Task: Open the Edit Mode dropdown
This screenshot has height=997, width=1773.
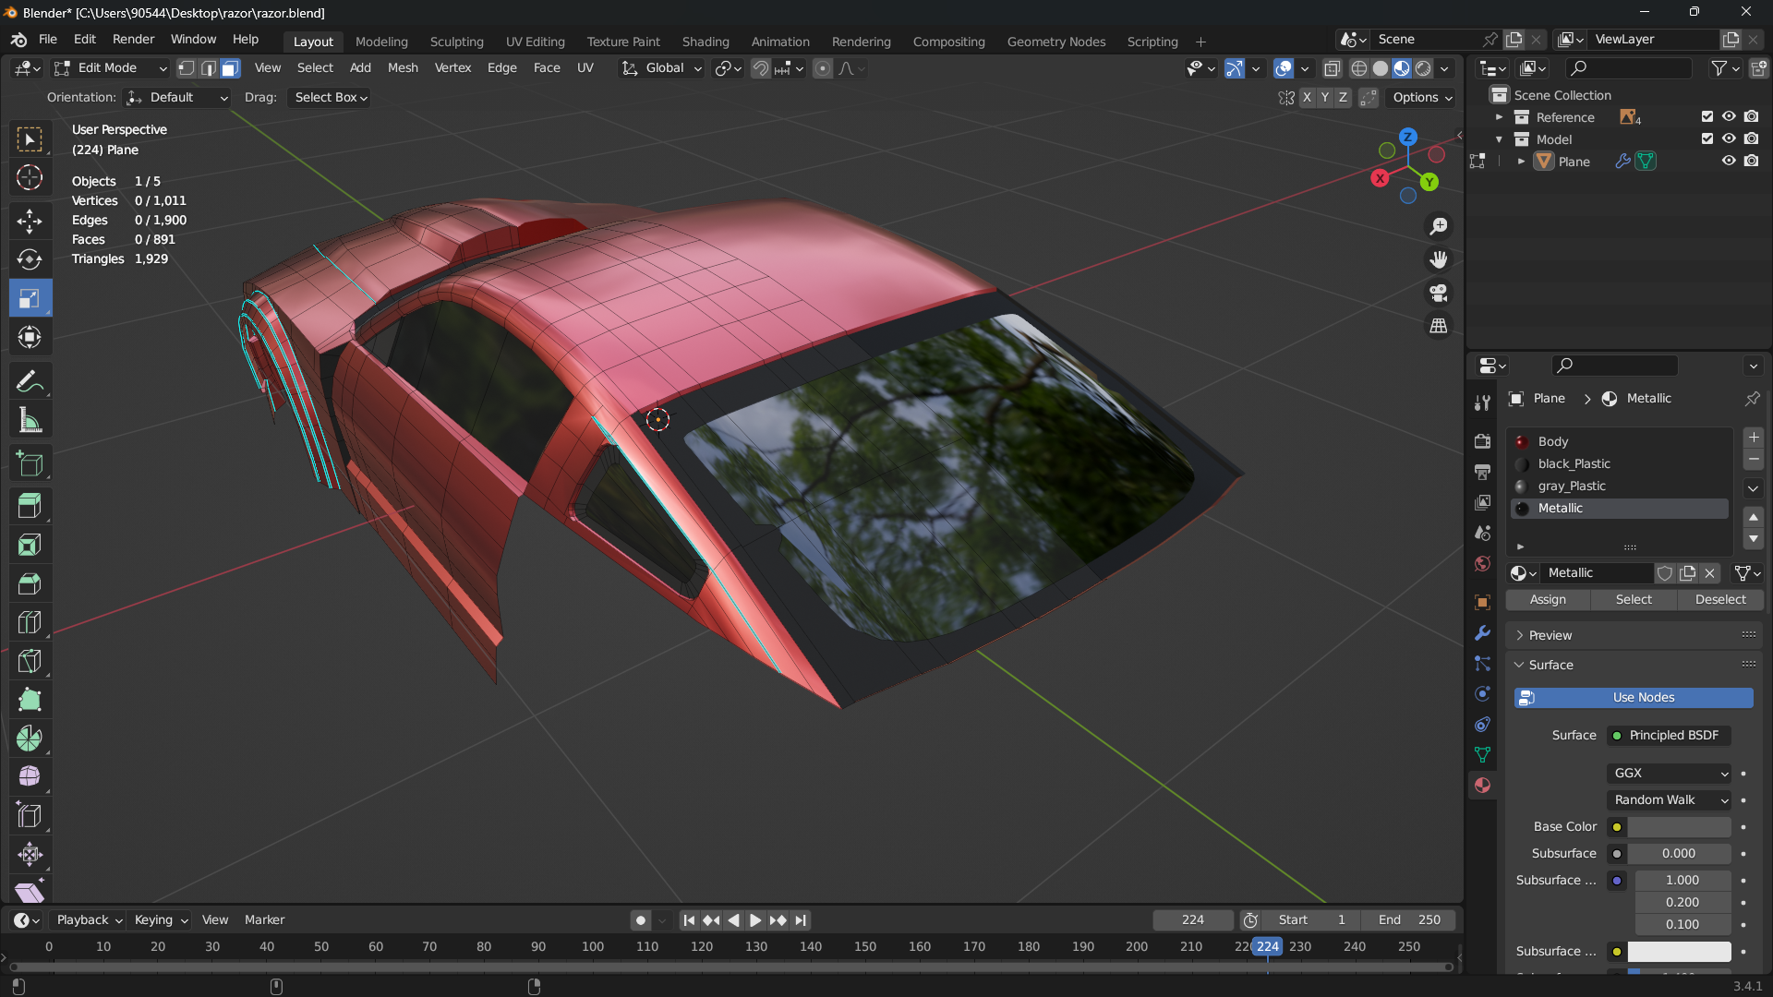Action: point(111,68)
